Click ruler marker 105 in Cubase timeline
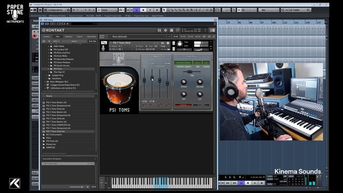Image resolution: width=343 pixels, height=193 pixels. [274, 23]
